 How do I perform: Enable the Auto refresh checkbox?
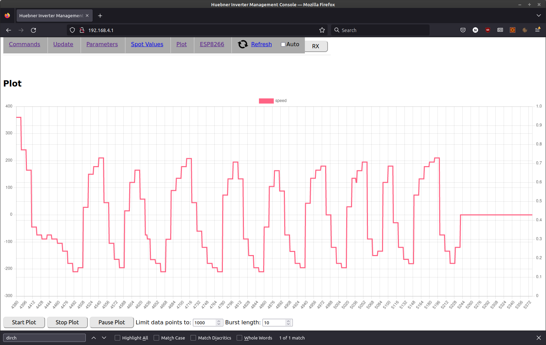point(283,44)
